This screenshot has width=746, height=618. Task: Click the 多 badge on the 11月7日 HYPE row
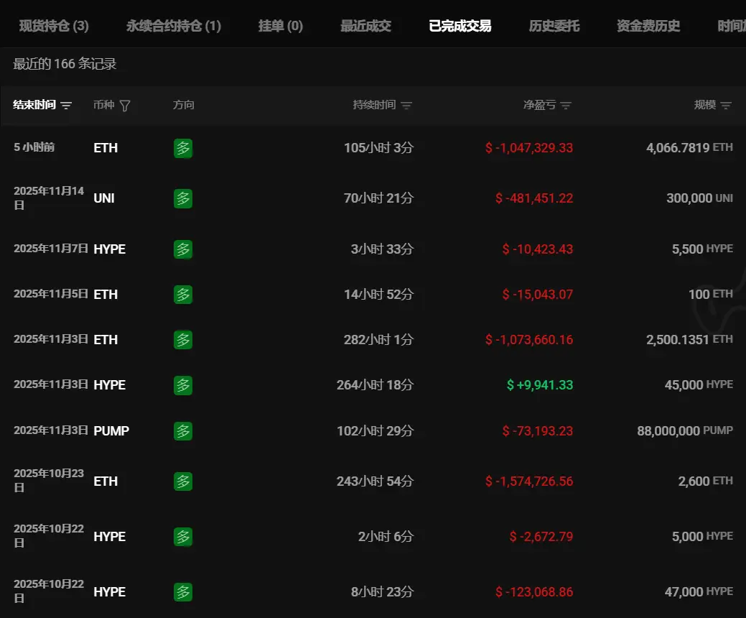click(182, 249)
